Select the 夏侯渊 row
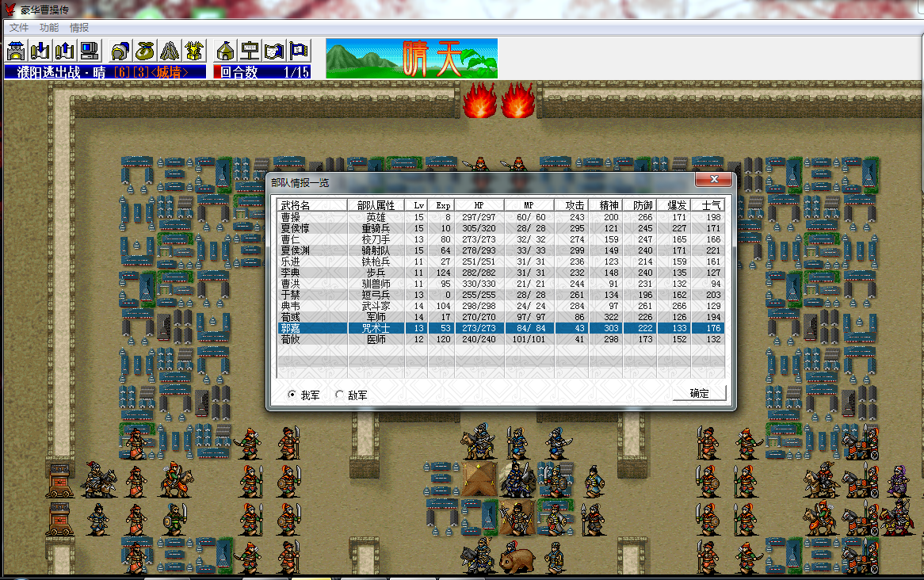The height and width of the screenshot is (580, 924). (501, 250)
